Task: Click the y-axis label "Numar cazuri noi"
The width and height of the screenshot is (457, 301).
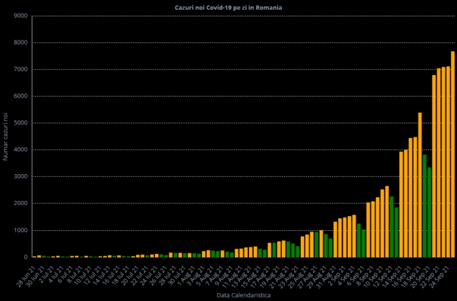Action: tap(5, 136)
